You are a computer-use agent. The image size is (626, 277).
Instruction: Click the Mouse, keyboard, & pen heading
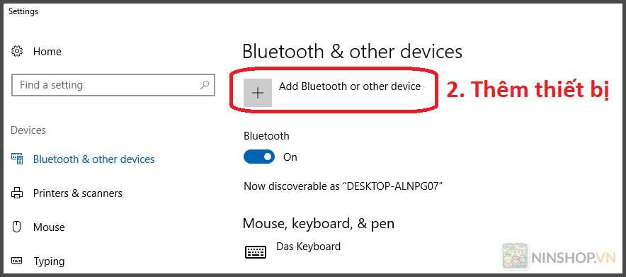click(319, 223)
